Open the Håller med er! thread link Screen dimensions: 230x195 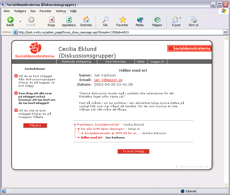tap(92, 137)
